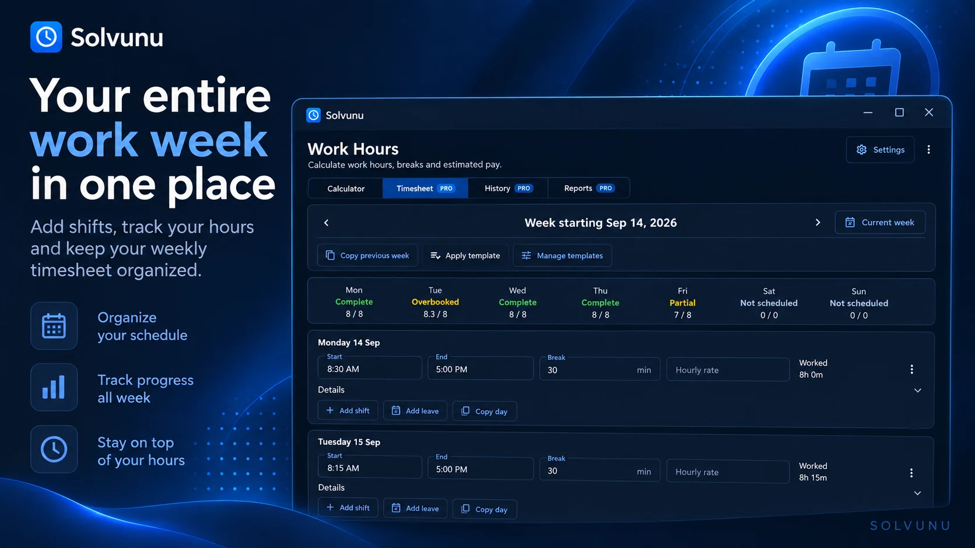
Task: Click Apply template button
Action: (465, 256)
